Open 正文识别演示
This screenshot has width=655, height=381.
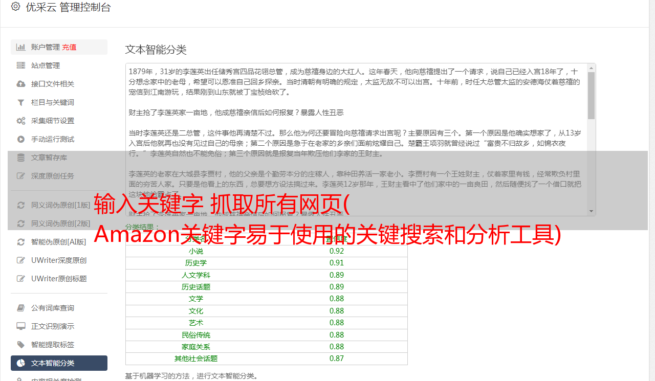[x=59, y=326]
